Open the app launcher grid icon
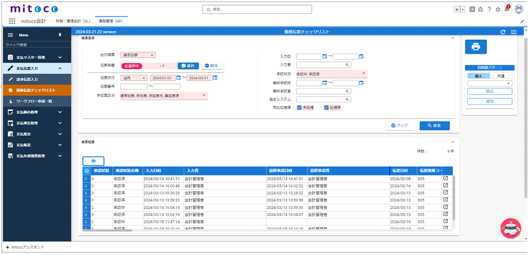Screen dimensions: 529x255 click(12, 21)
